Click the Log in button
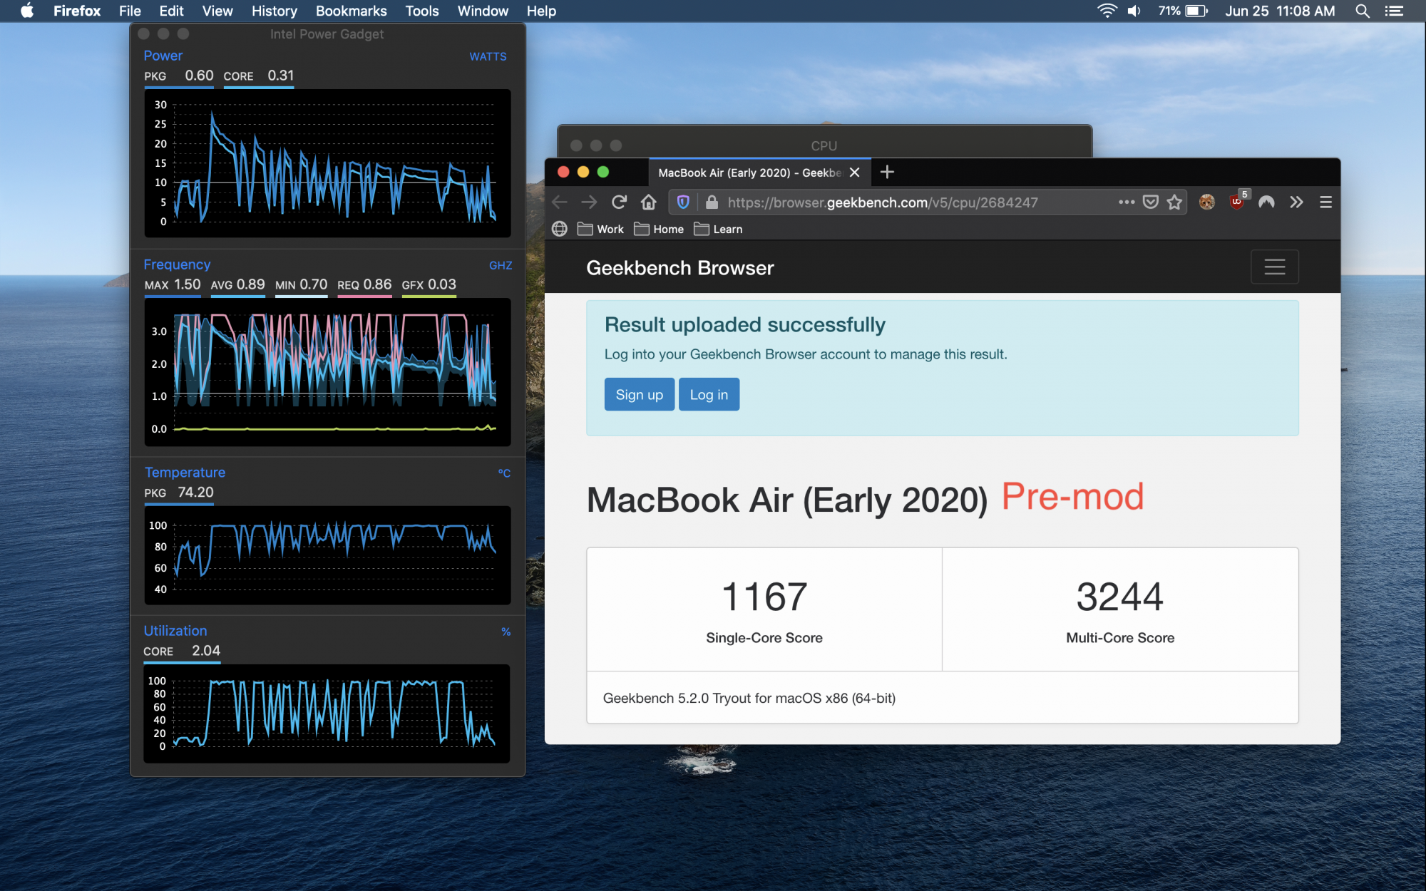The width and height of the screenshot is (1426, 891). coord(709,394)
